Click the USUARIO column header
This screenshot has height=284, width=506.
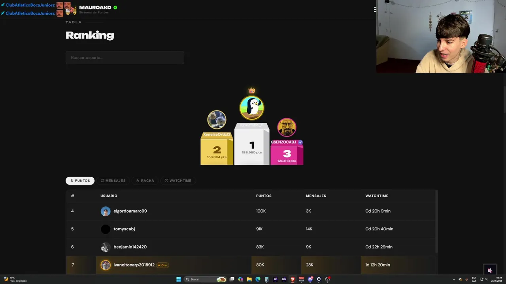[x=109, y=196]
